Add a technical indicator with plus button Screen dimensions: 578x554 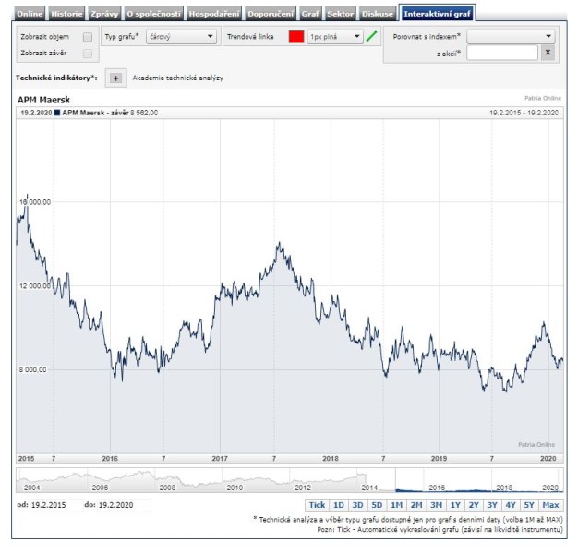click(115, 78)
